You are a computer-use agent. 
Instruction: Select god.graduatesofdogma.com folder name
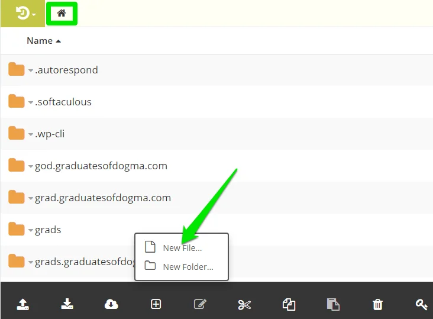click(101, 166)
